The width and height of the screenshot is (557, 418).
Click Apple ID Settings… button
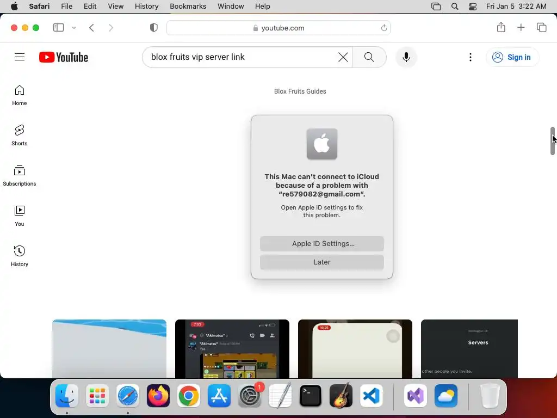tap(322, 243)
